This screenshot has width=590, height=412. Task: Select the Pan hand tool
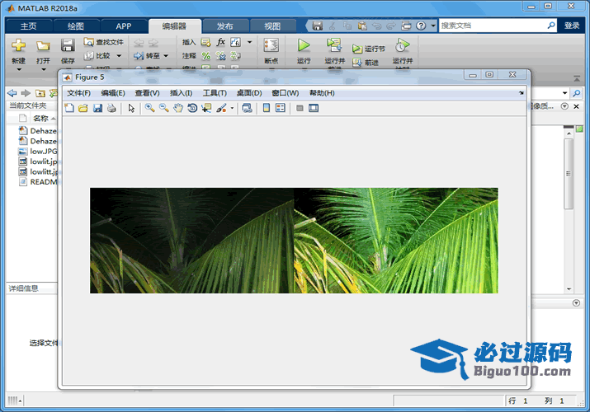178,108
